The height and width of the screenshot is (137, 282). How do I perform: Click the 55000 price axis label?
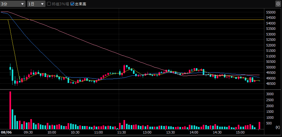(x=271, y=12)
